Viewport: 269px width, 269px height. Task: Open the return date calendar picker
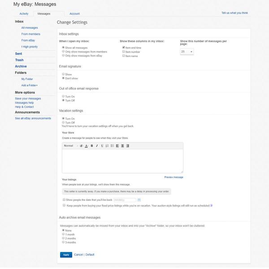139,200
